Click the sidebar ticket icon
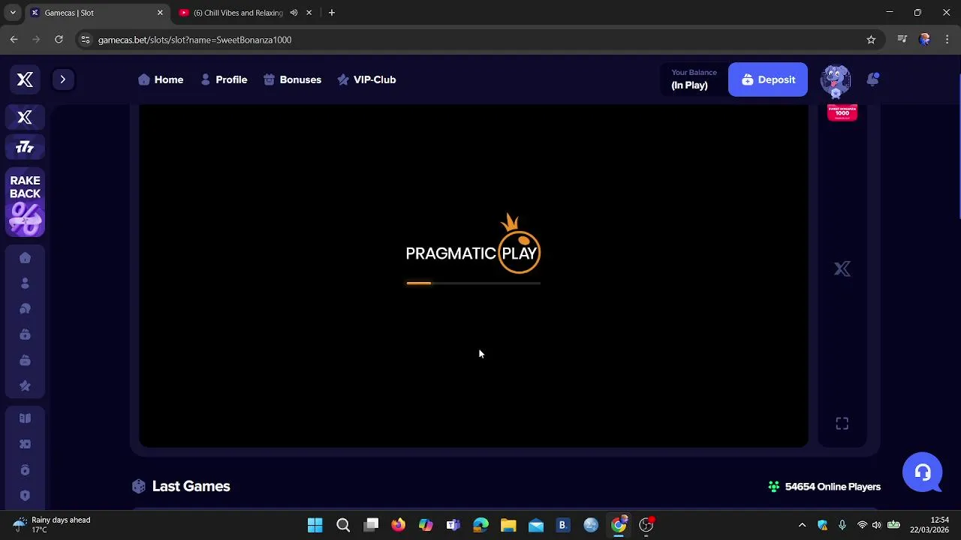Viewport: 961px width, 540px height. coord(25,444)
